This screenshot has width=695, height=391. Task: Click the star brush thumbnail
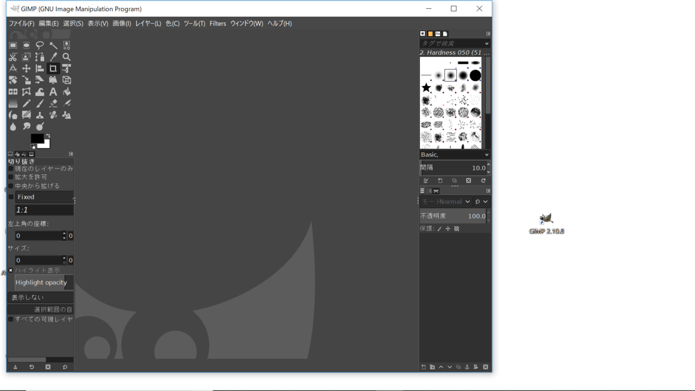(426, 87)
